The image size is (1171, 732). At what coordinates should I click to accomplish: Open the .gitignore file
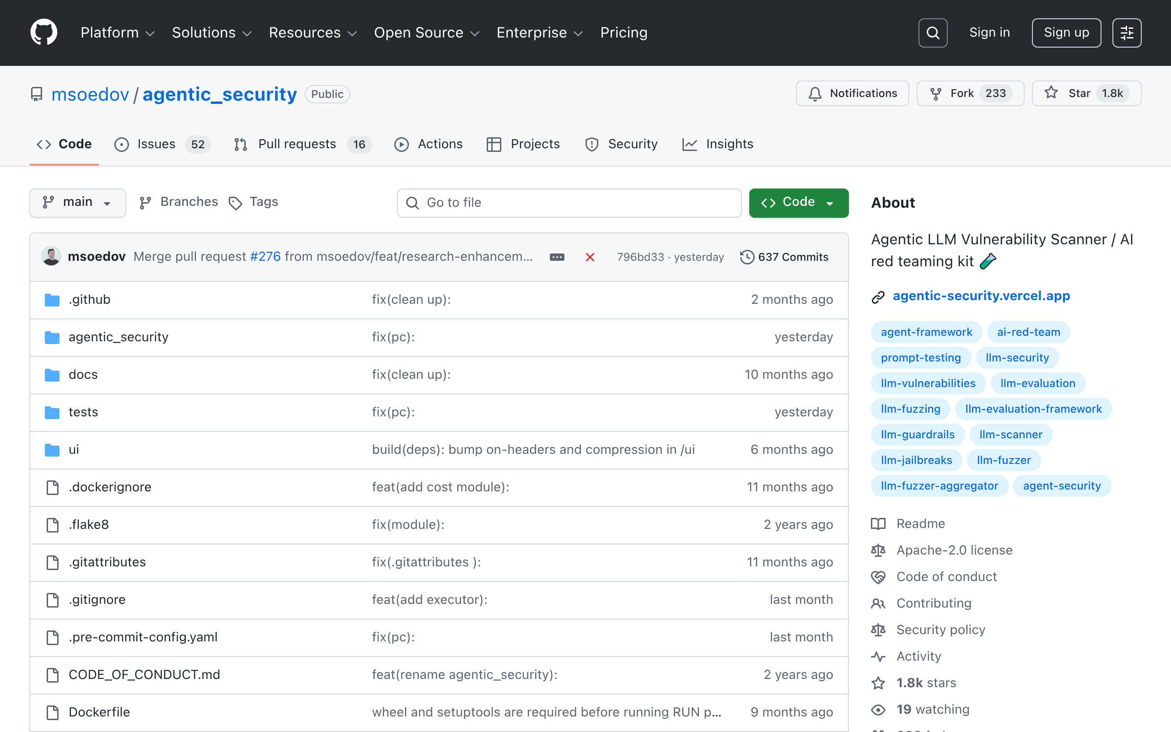tap(97, 600)
